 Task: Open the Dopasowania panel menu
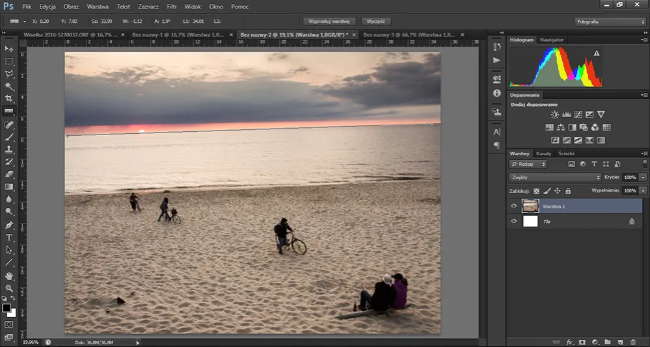click(644, 95)
